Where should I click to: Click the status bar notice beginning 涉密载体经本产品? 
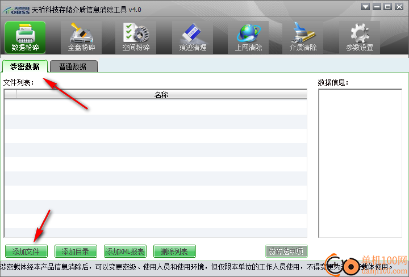pos(197,267)
